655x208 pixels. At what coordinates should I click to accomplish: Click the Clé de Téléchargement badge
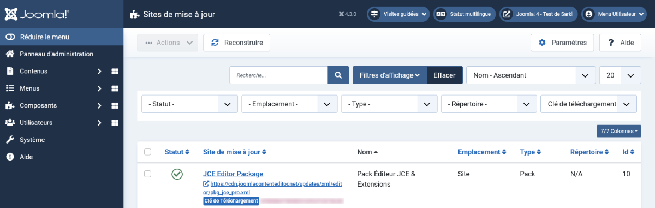point(231,201)
